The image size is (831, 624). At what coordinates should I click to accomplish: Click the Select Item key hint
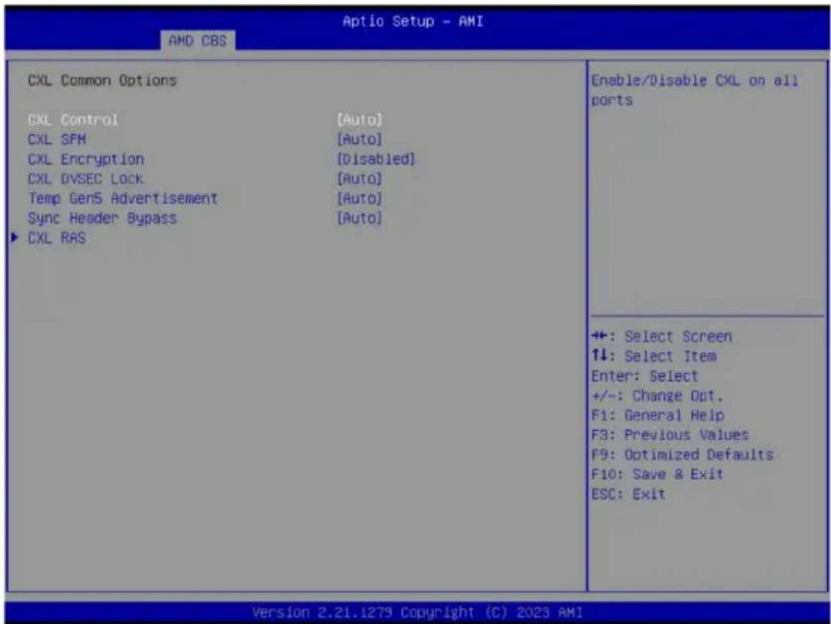tap(653, 356)
